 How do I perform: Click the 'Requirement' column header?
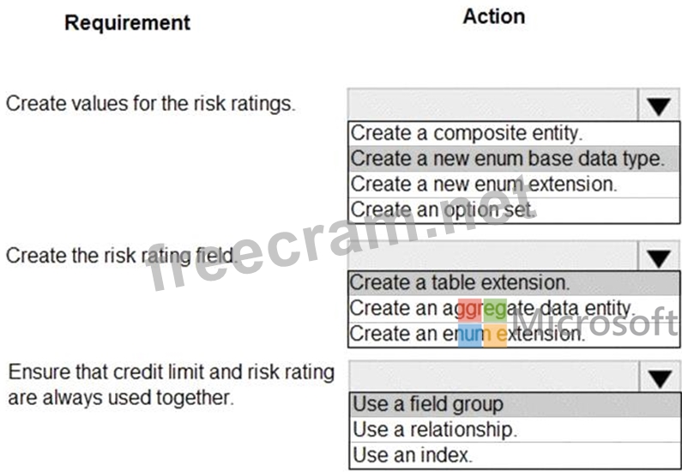(128, 22)
